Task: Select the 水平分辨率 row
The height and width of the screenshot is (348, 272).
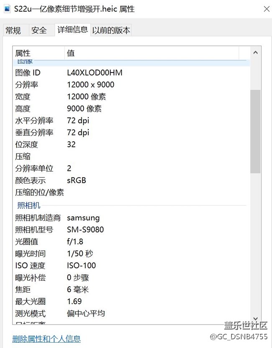Action: pyautogui.click(x=131, y=120)
